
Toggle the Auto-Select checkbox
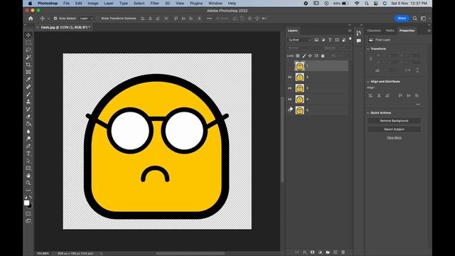55,18
